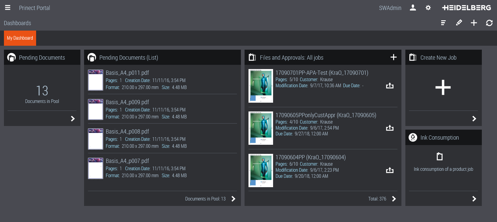Expand Documents in Pool 13 list arrow
This screenshot has height=222, width=497.
coord(233,199)
